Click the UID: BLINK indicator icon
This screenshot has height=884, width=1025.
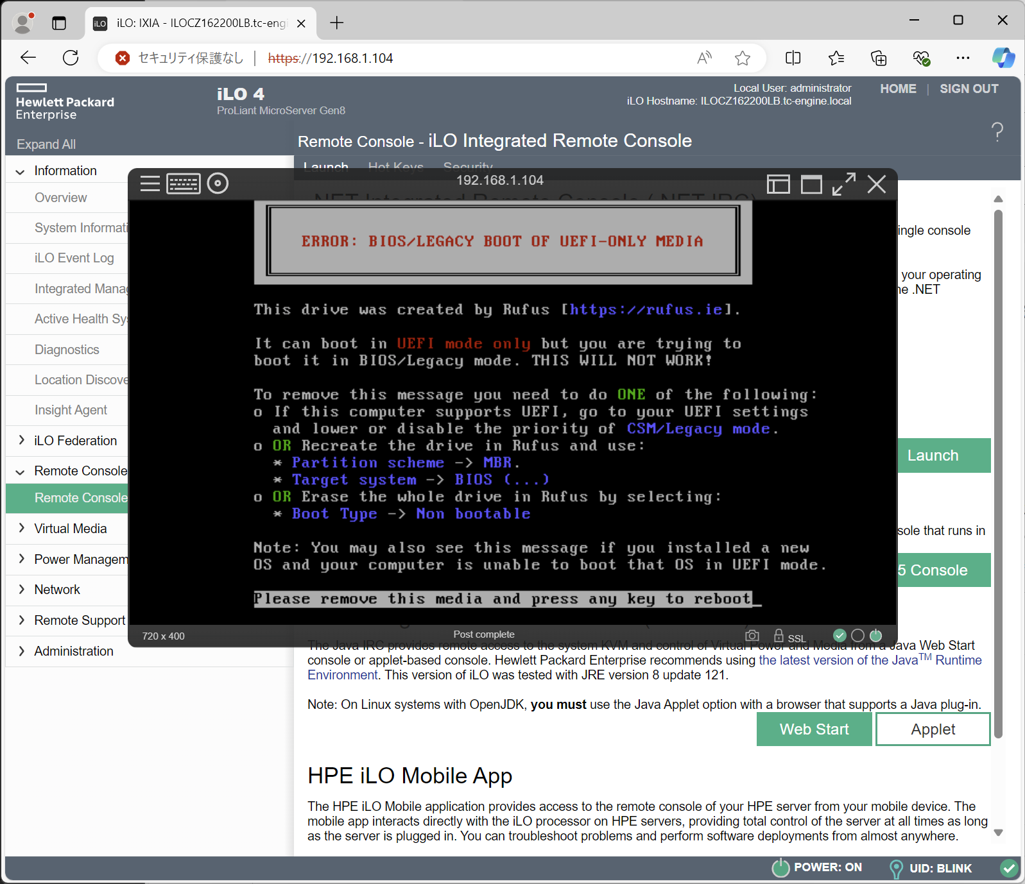(896, 869)
